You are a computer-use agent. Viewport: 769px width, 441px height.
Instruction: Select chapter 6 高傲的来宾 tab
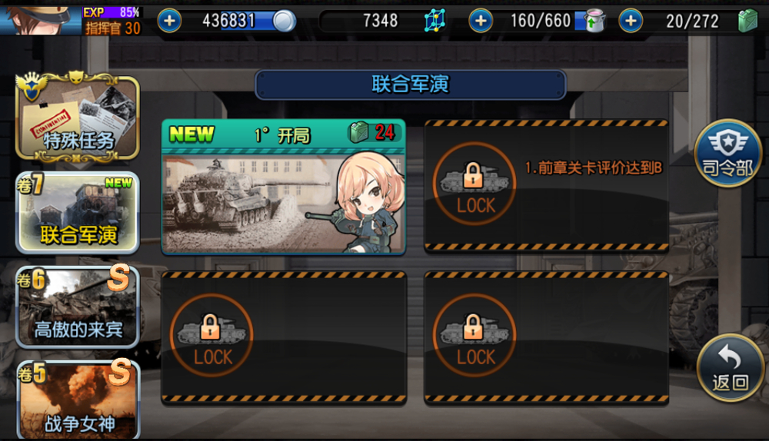tap(78, 307)
